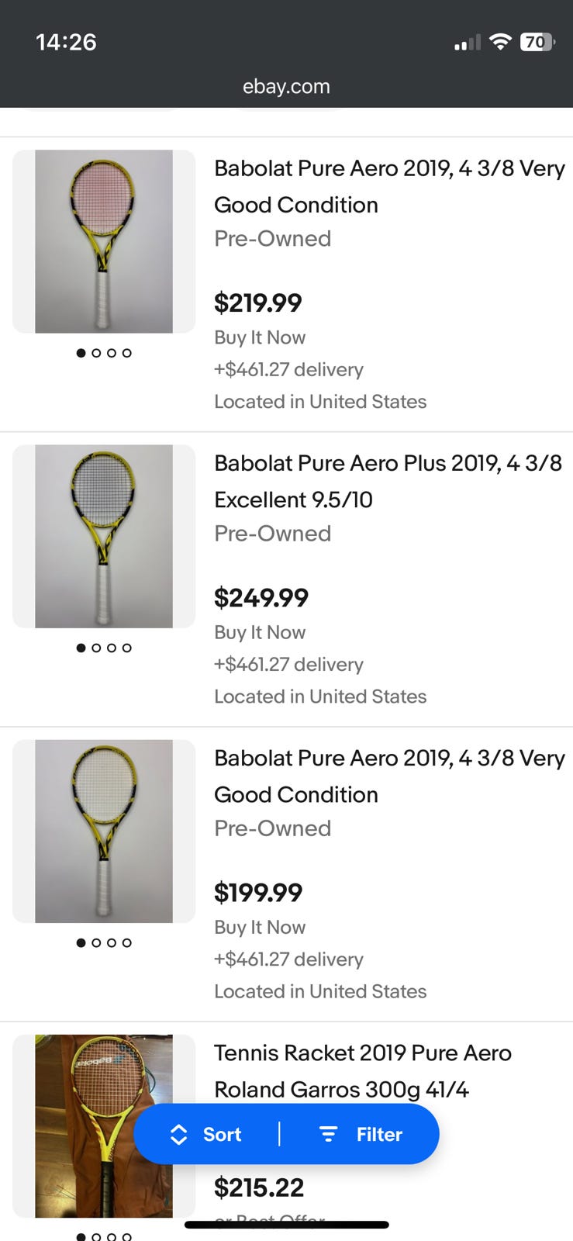View the $199.99 racket photo
Image resolution: width=573 pixels, height=1241 pixels.
tap(104, 831)
